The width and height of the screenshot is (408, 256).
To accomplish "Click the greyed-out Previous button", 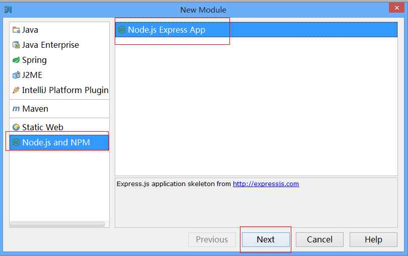I will pyautogui.click(x=212, y=239).
